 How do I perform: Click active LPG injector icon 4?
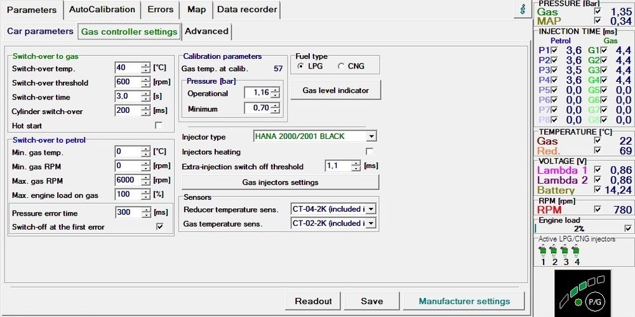pyautogui.click(x=575, y=252)
